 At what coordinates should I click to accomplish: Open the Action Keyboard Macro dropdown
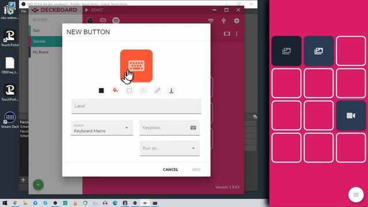[x=102, y=128]
